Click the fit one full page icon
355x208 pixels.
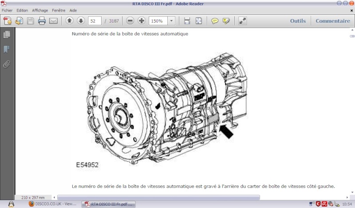tap(198, 21)
